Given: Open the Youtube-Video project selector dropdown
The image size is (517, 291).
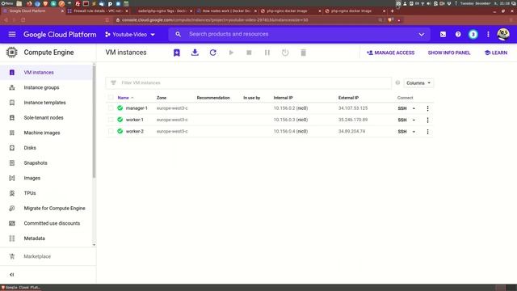Looking at the screenshot, I should click(130, 34).
